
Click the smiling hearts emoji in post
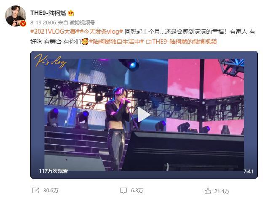[x=85, y=42]
